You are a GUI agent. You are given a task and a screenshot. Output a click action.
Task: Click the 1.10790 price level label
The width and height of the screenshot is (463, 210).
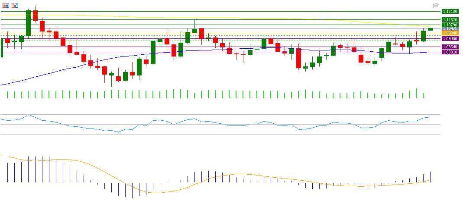click(450, 25)
